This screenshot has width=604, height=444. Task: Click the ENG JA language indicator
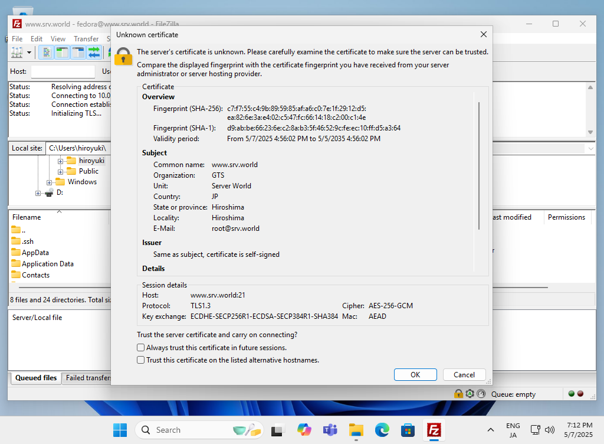pos(513,430)
